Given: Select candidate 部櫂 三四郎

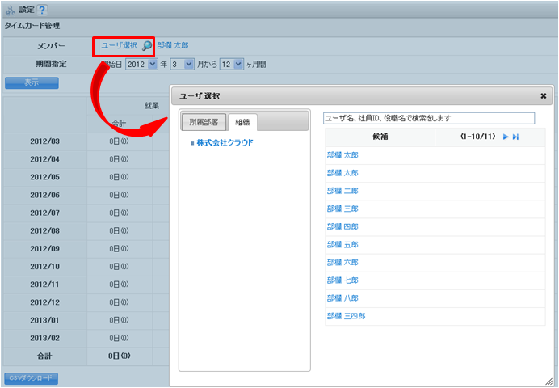Looking at the screenshot, I should click(346, 316).
